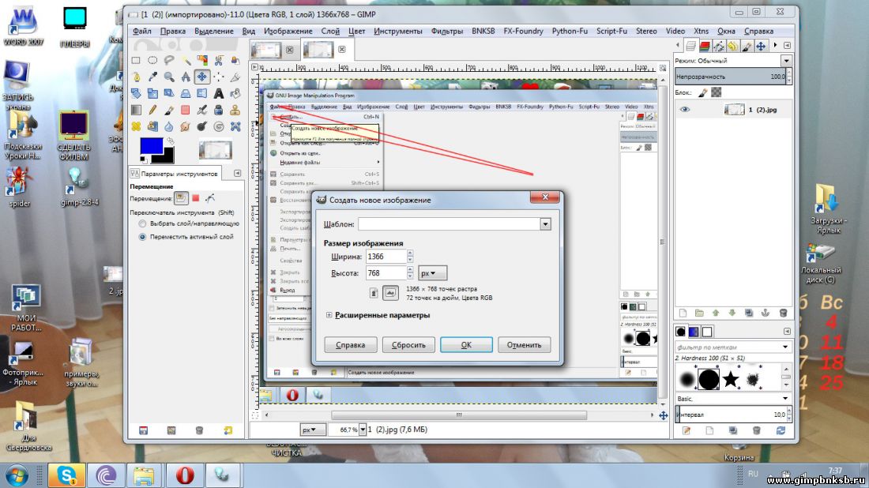869x488 pixels.
Task: Select the Color Picker eyedropper tool
Action: click(152, 77)
